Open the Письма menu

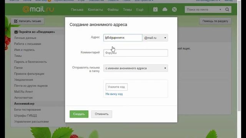click(77, 10)
